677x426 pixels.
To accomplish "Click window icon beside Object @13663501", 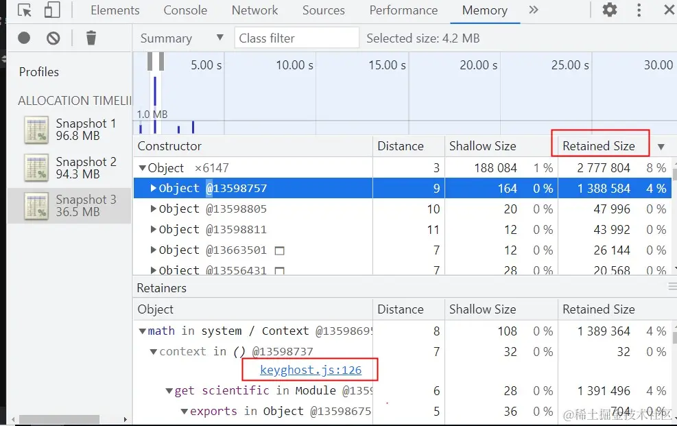I will click(x=280, y=250).
